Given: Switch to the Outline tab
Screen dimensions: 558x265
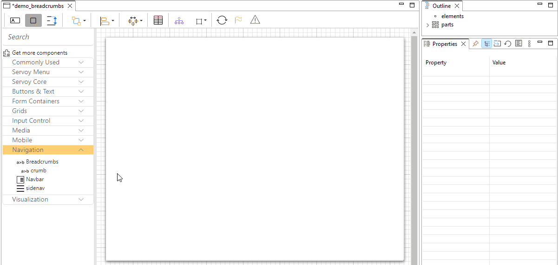Looking at the screenshot, I should (x=441, y=6).
